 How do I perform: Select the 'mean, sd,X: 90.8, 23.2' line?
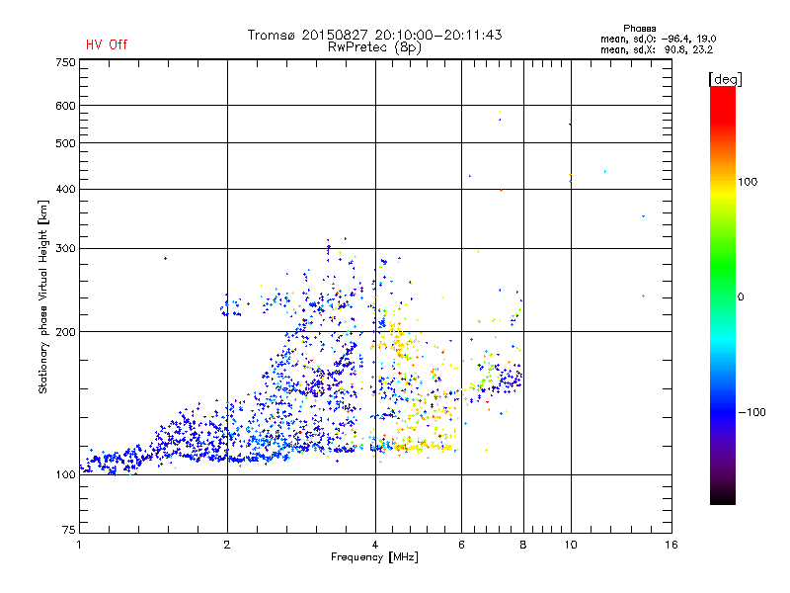657,49
